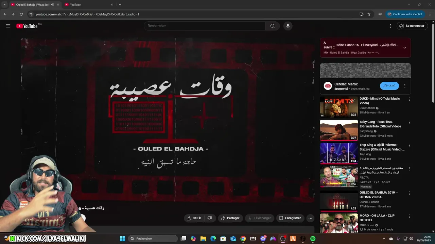Viewport: 435px width, 244px height.
Task: Open Discord from the taskbar
Action: (x=263, y=239)
